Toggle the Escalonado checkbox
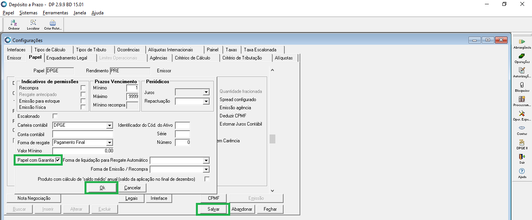Viewport: 532px width, 220px height. [55, 116]
